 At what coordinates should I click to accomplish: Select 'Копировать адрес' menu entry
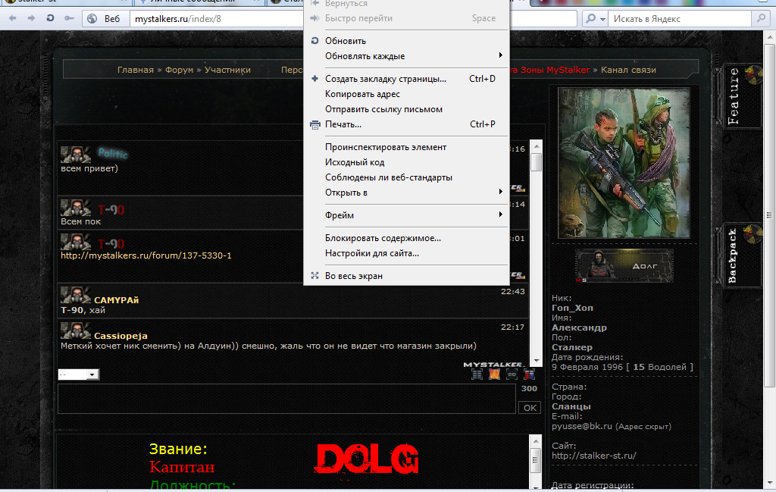coord(406,94)
